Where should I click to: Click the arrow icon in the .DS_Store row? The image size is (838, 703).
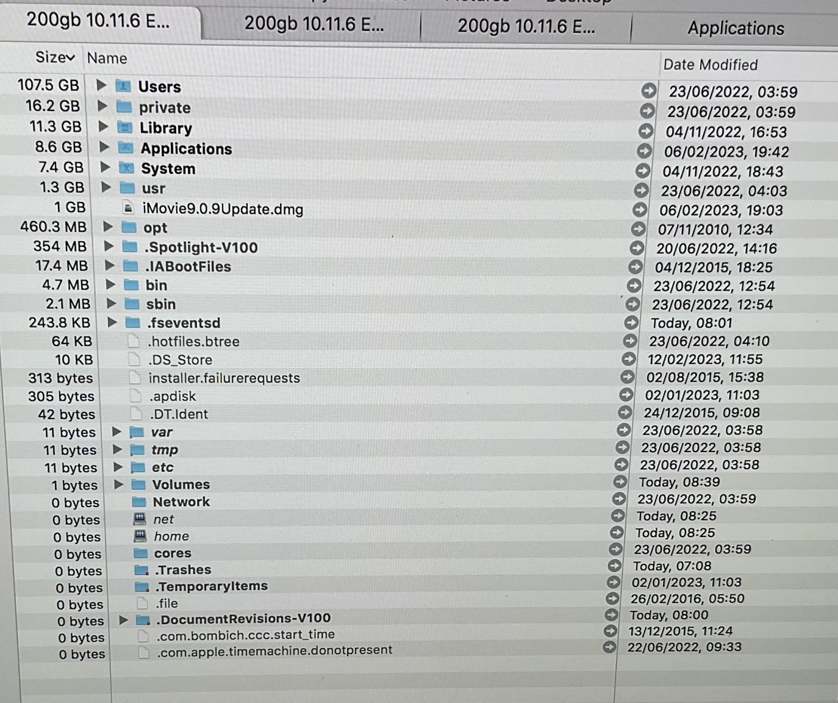pos(629,359)
